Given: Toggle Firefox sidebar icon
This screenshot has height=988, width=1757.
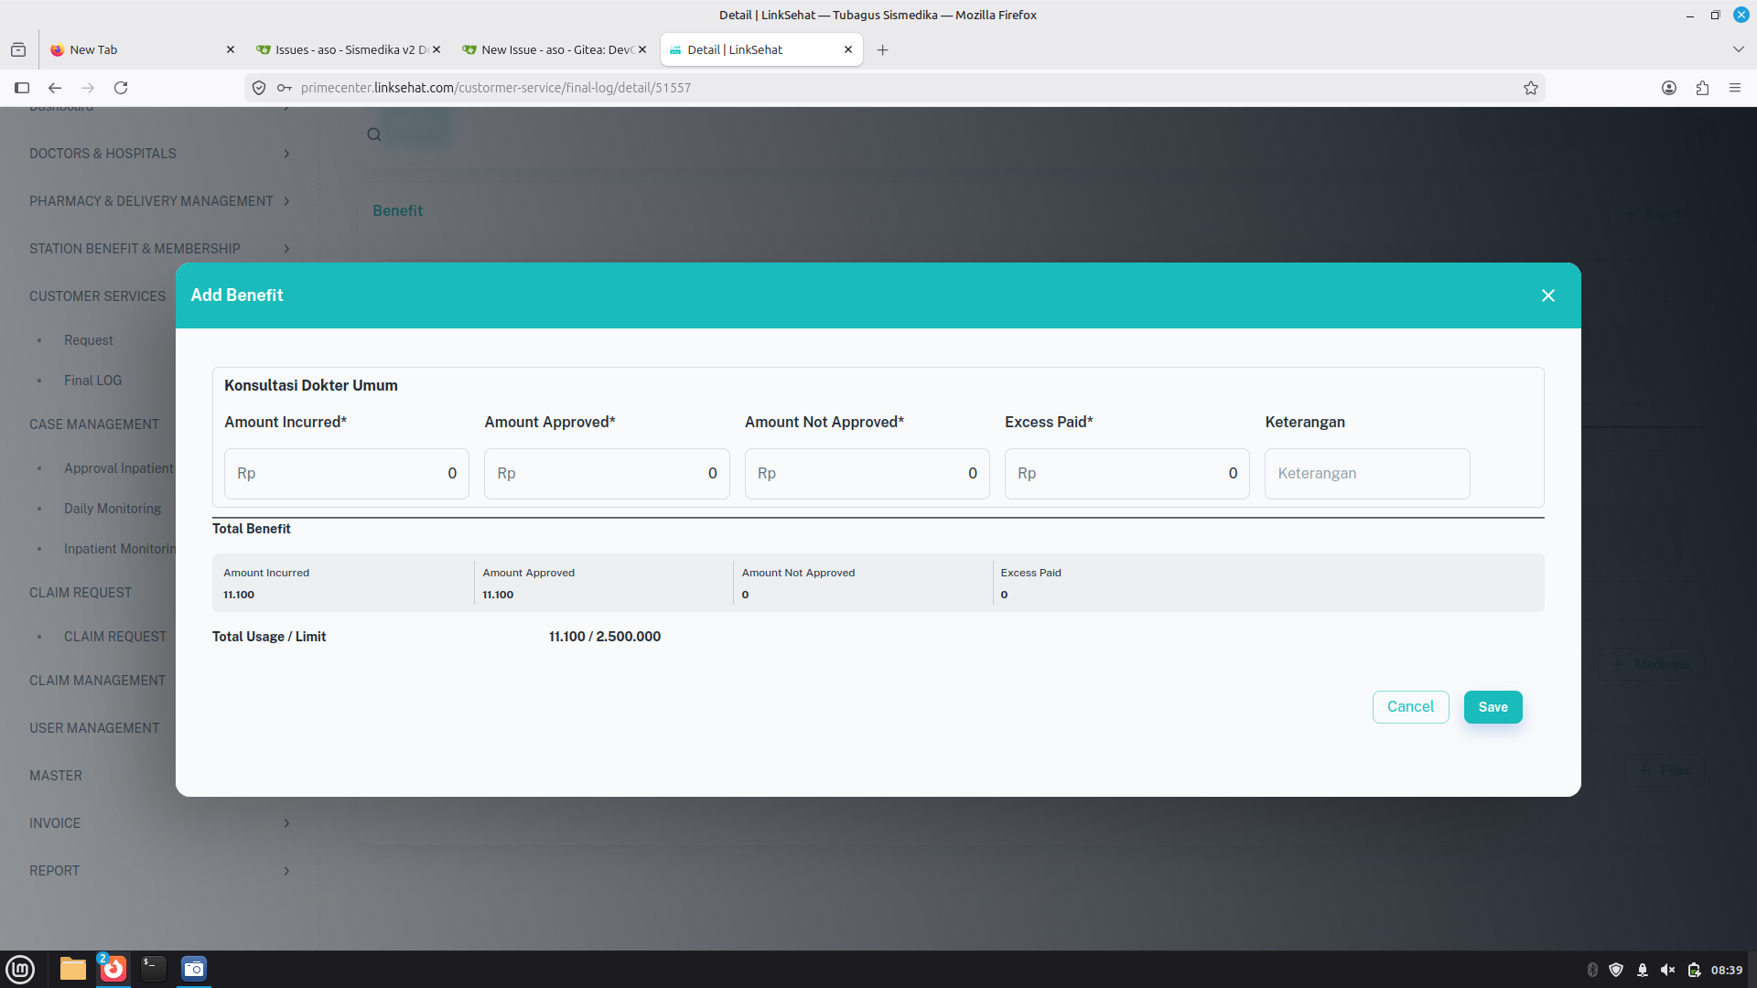Looking at the screenshot, I should pyautogui.click(x=22, y=88).
